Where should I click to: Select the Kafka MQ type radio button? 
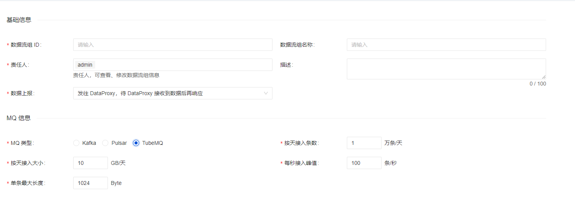(76, 143)
